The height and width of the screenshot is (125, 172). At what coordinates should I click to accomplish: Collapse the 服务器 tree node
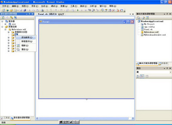click(x=2, y=21)
